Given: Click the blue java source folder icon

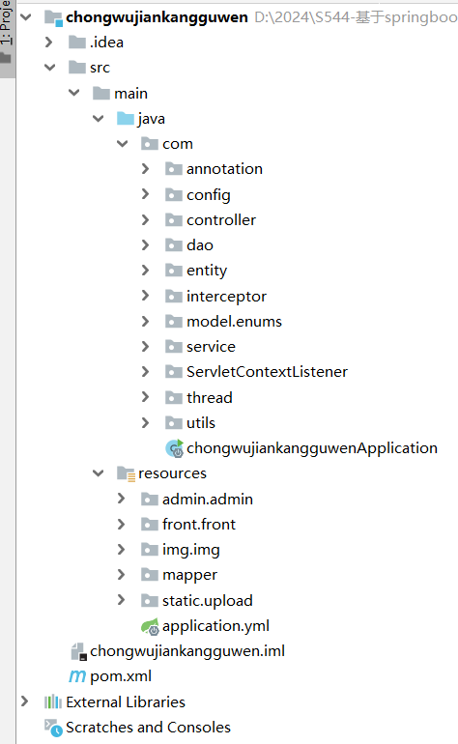Looking at the screenshot, I should 126,118.
